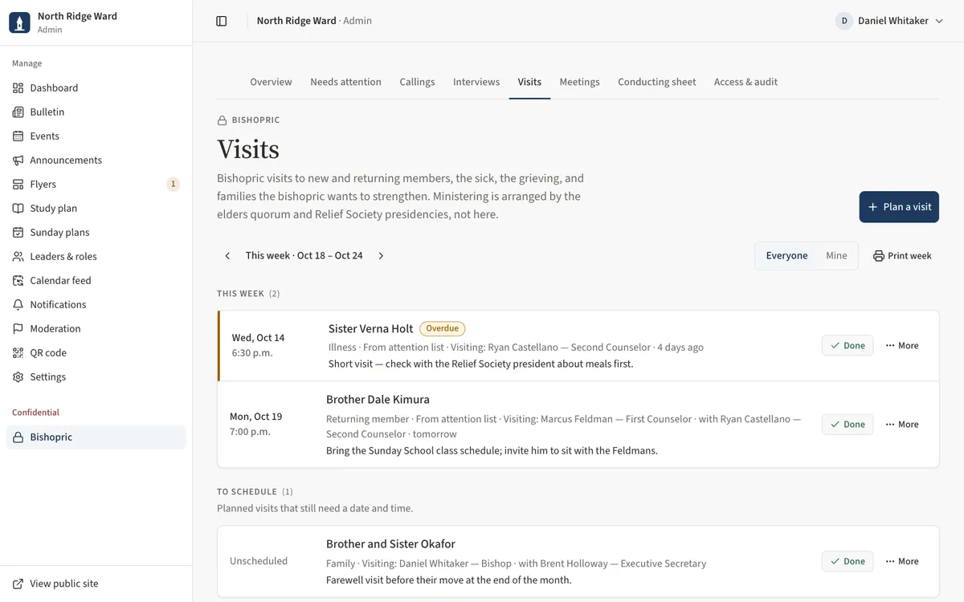Click the Dashboard grid icon in sidebar
This screenshot has height=602, width=964.
18,87
